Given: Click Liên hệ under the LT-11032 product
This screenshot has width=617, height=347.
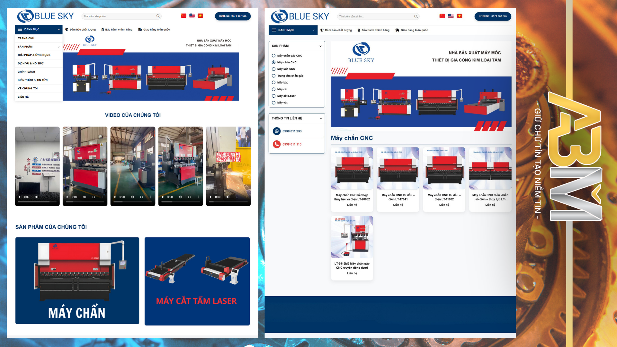Looking at the screenshot, I should (444, 205).
